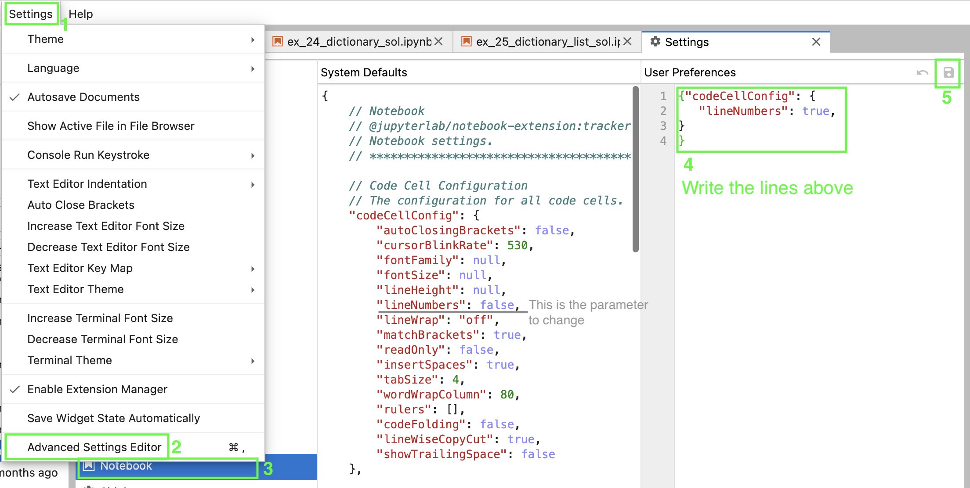Viewport: 970px width, 488px height.
Task: Click the "tabSize": 4 entry
Action: click(420, 380)
